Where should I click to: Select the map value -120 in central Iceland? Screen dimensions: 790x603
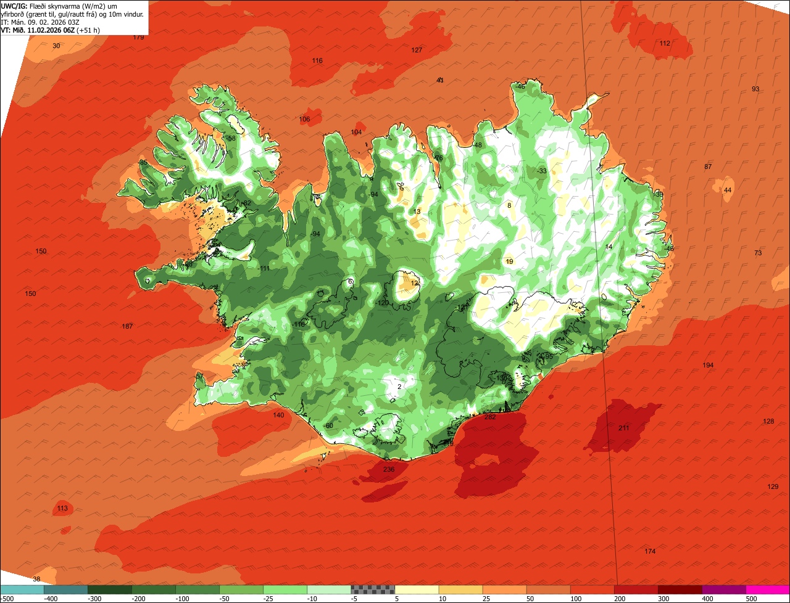383,303
